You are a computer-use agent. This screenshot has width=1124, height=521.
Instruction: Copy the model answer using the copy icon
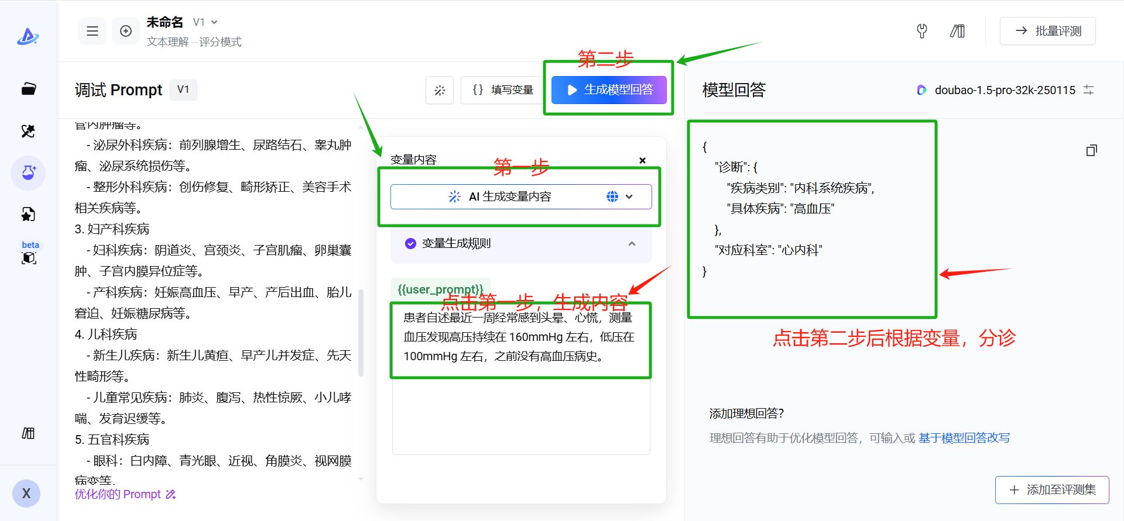1091,150
